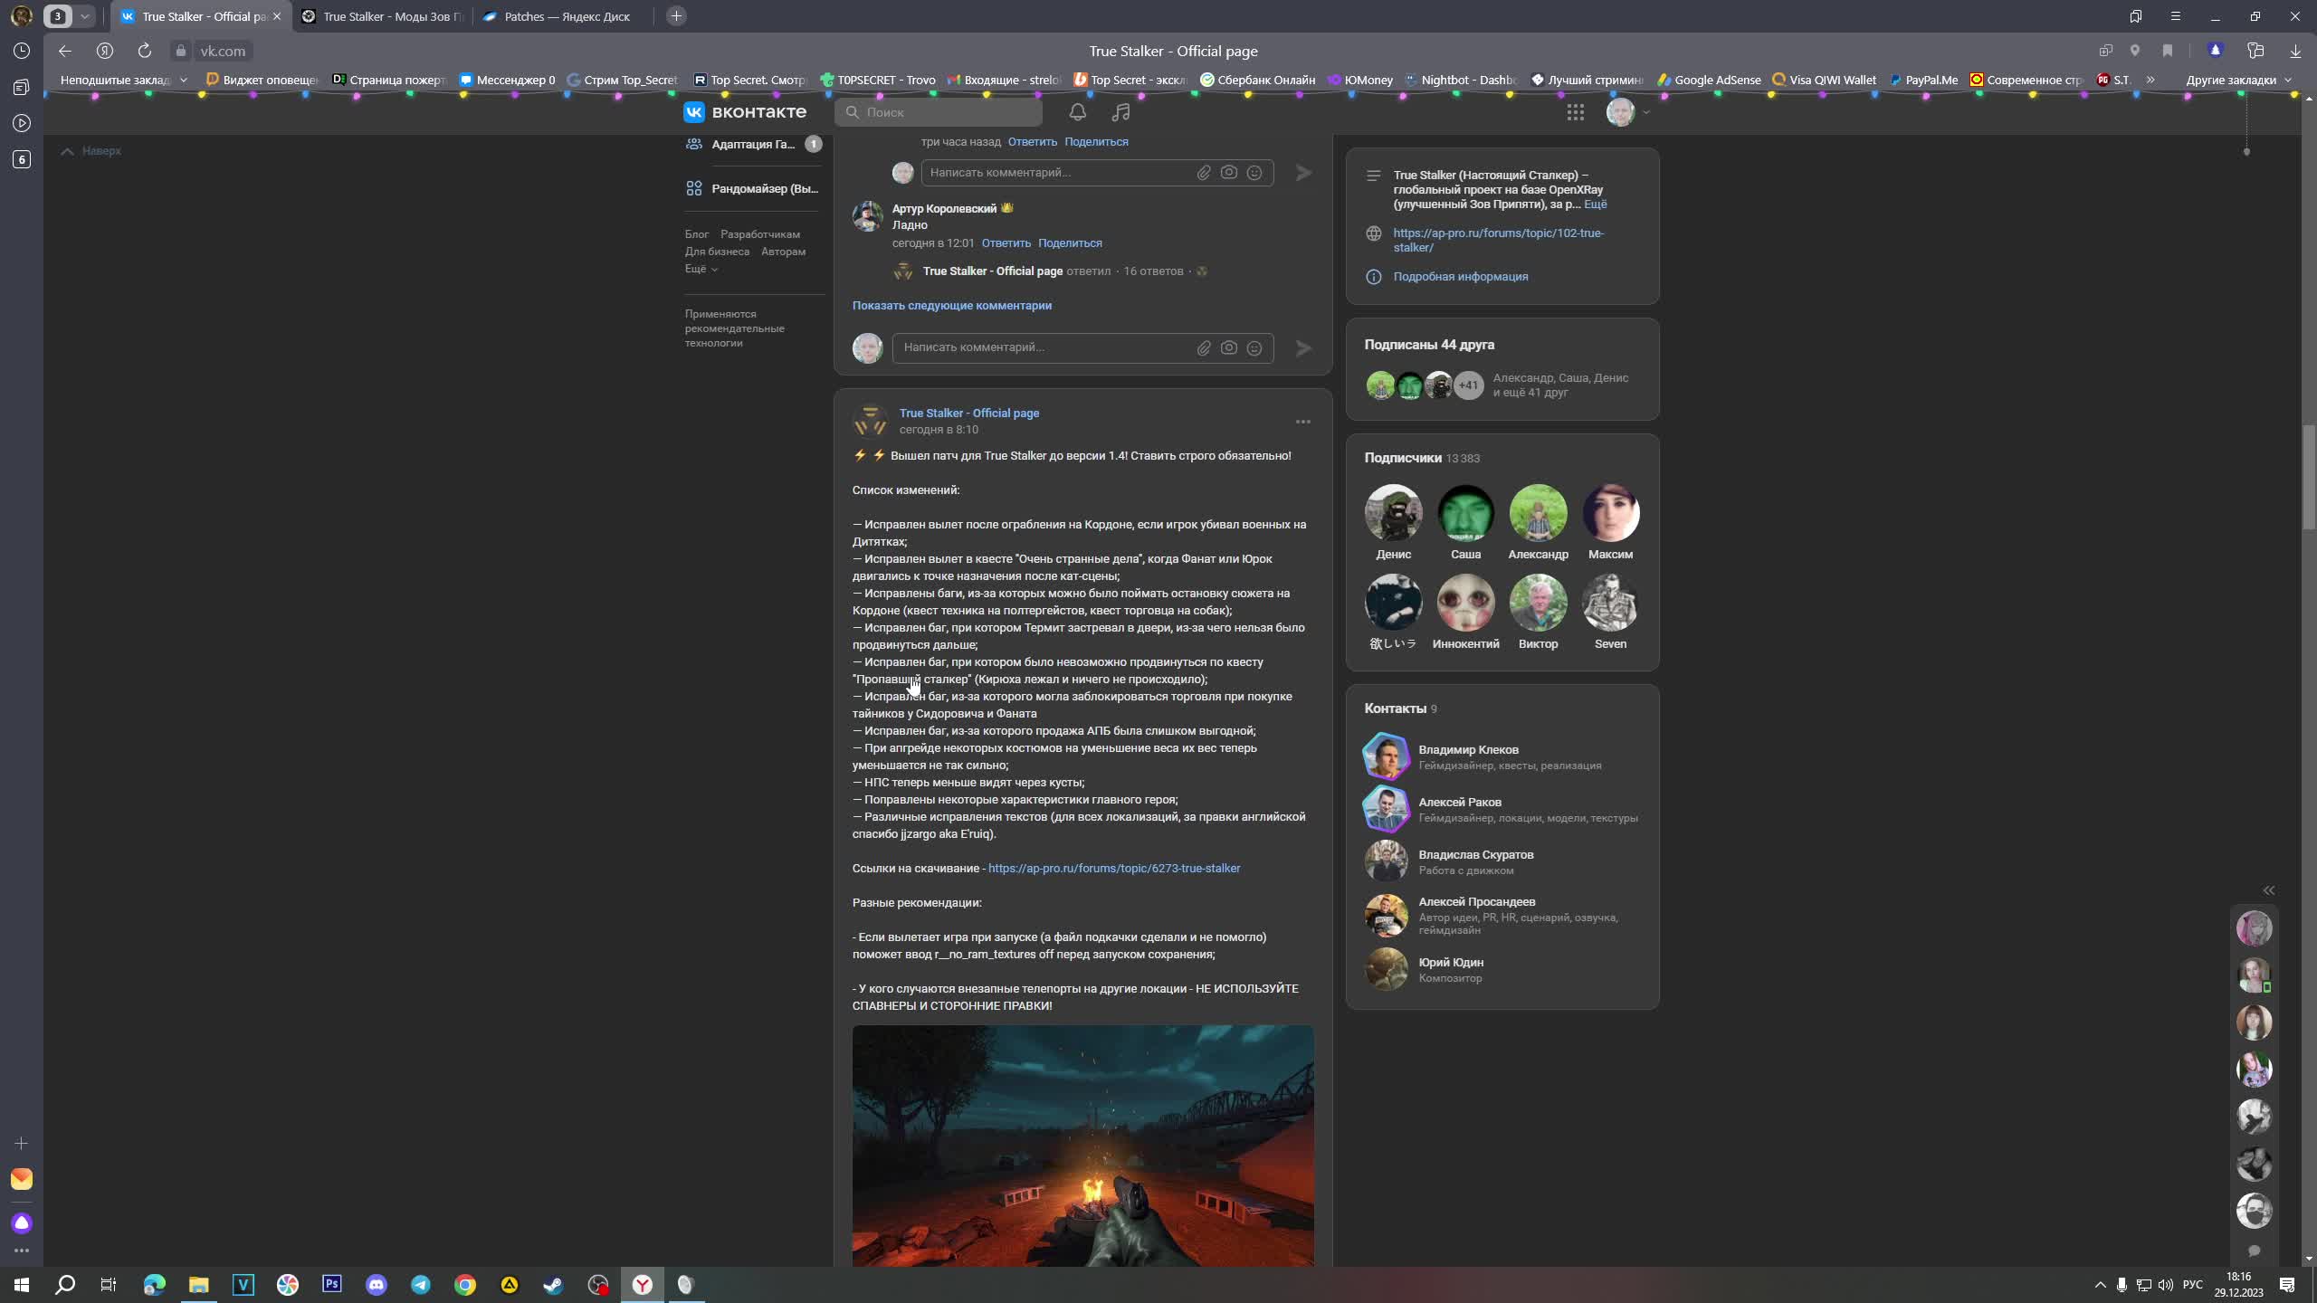Expand the tab group counter dropdown
The width and height of the screenshot is (2317, 1303).
84,16
